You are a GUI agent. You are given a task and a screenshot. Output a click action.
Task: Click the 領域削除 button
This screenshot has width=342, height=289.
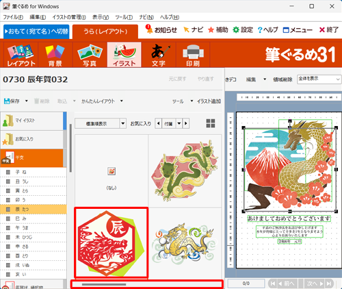(282, 79)
